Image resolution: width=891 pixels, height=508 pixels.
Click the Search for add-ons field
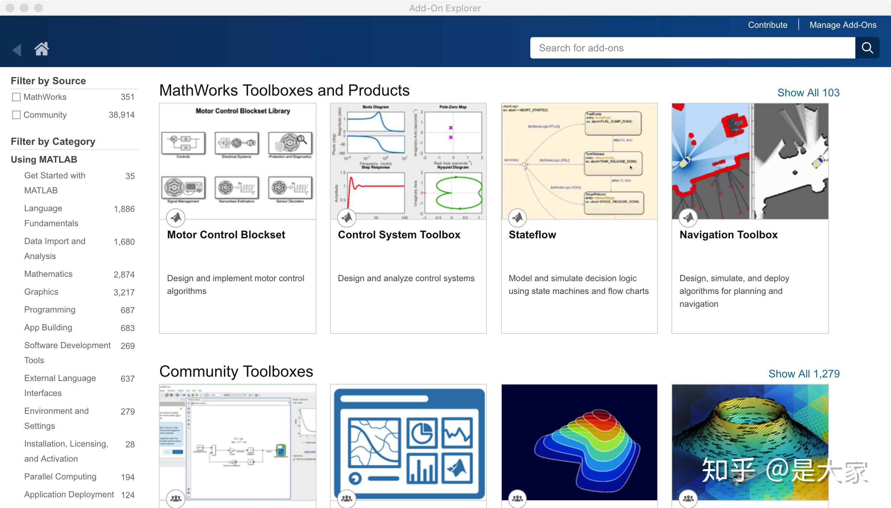(692, 48)
